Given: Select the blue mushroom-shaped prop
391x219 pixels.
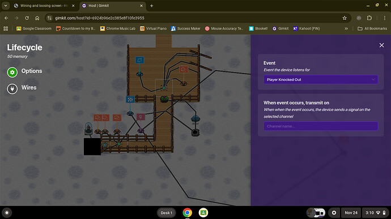Looking at the screenshot, I should coord(195,119).
